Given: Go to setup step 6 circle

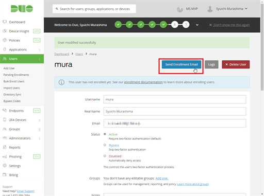Looking at the screenshot, I should 175,25.
